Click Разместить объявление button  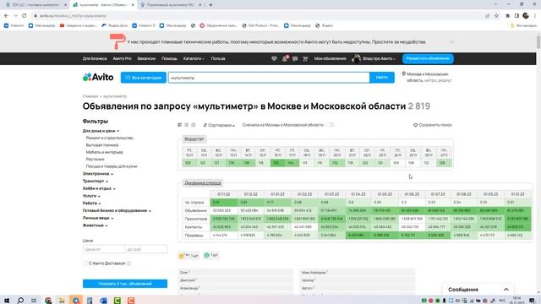428,58
